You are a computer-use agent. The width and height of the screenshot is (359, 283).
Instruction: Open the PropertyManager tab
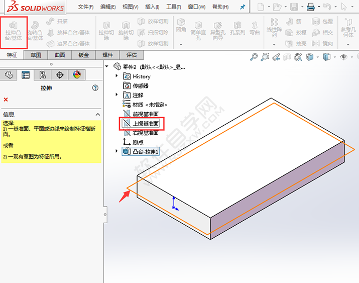click(26, 75)
